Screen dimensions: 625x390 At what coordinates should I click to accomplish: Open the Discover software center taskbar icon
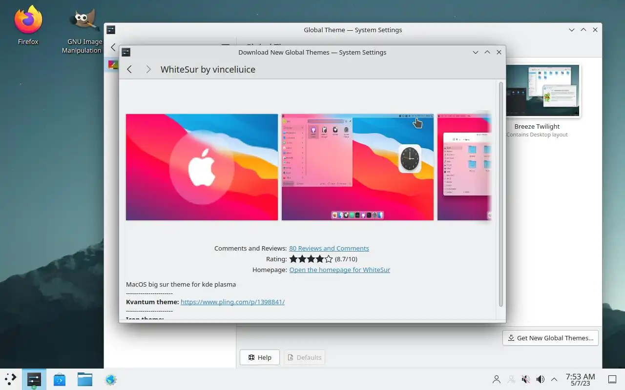pyautogui.click(x=60, y=379)
